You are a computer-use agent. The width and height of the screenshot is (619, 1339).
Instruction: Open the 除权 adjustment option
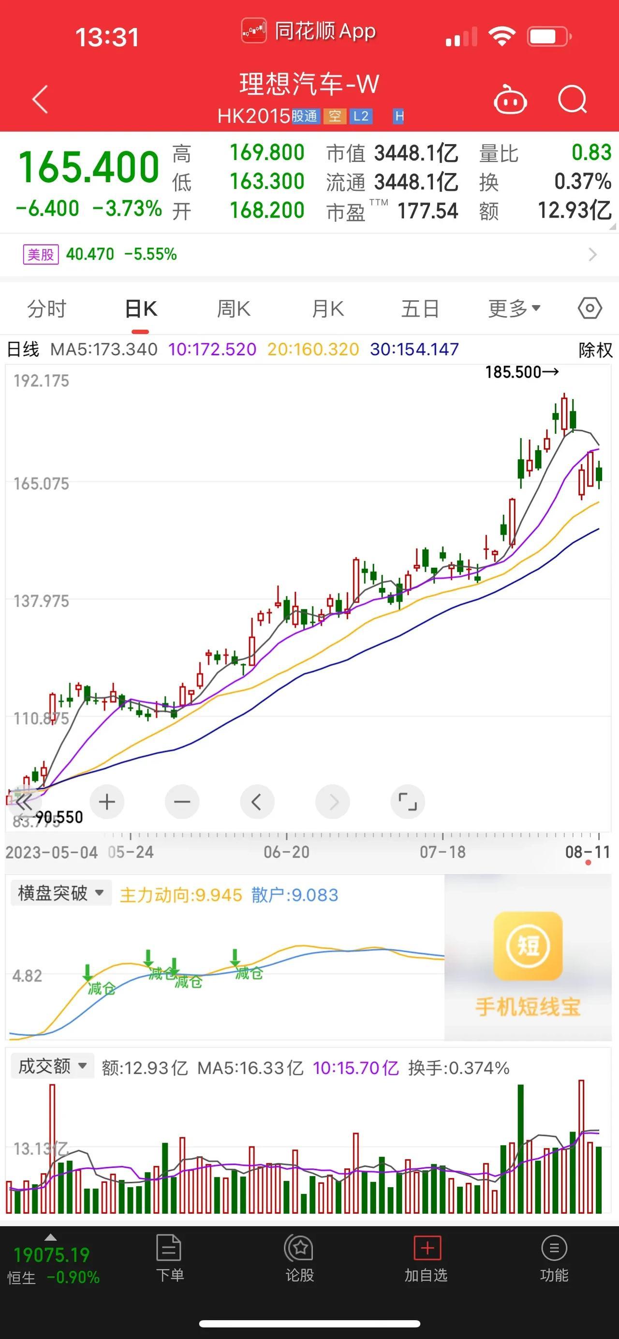coord(595,350)
